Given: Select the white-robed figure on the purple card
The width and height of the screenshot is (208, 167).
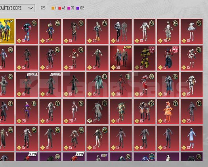Looking at the screenshot, I should coord(168,157).
